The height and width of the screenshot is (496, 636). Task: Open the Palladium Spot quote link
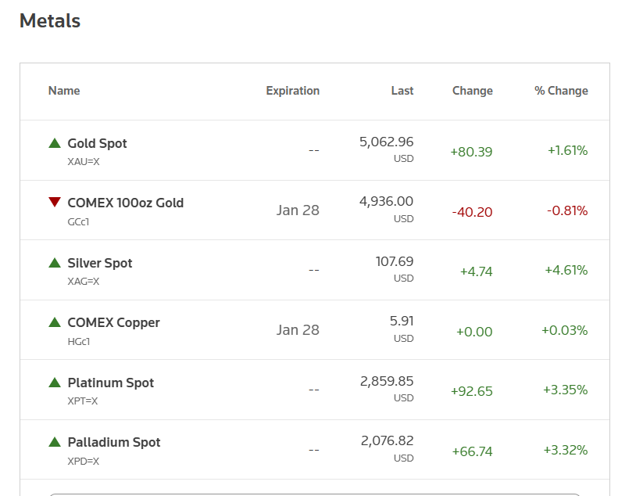tap(113, 442)
